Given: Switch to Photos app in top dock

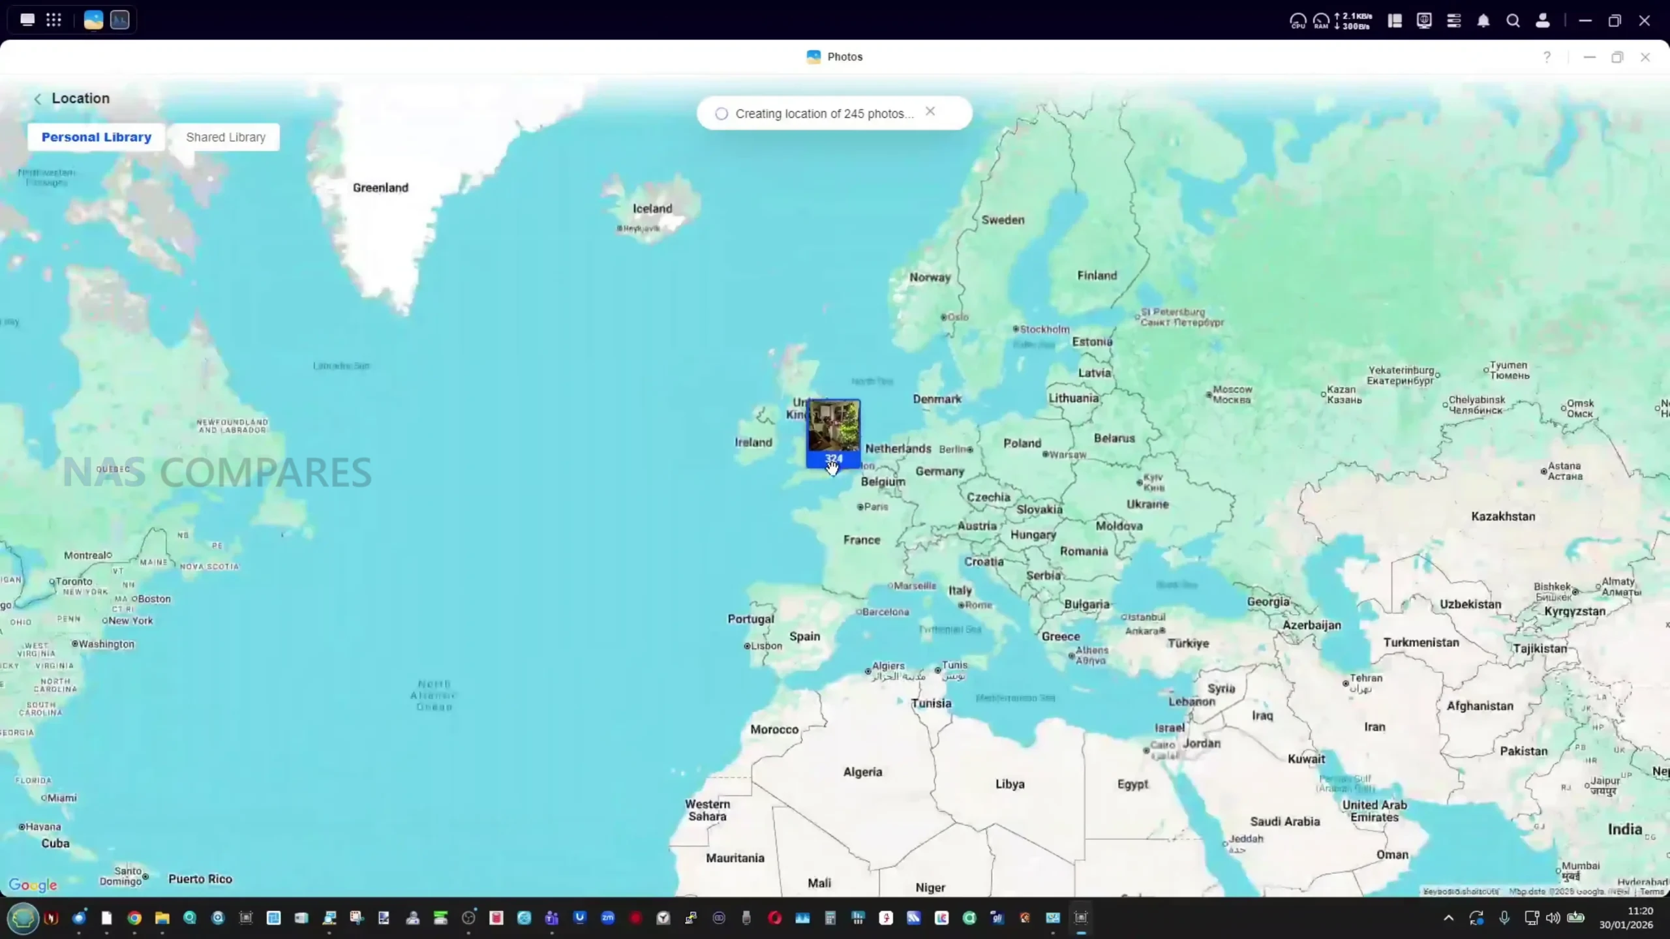Looking at the screenshot, I should point(93,20).
